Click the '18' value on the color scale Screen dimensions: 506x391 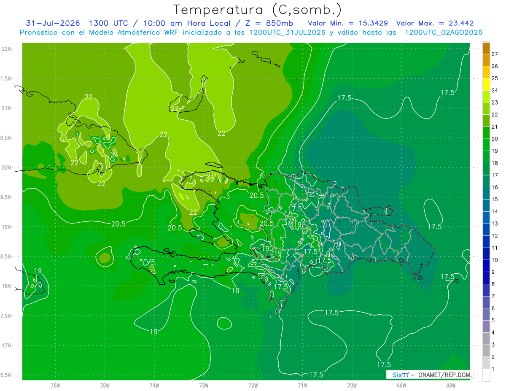click(495, 163)
